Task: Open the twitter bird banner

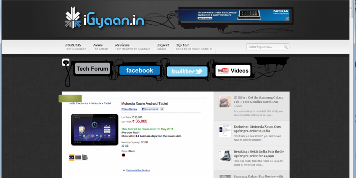Action: click(187, 71)
